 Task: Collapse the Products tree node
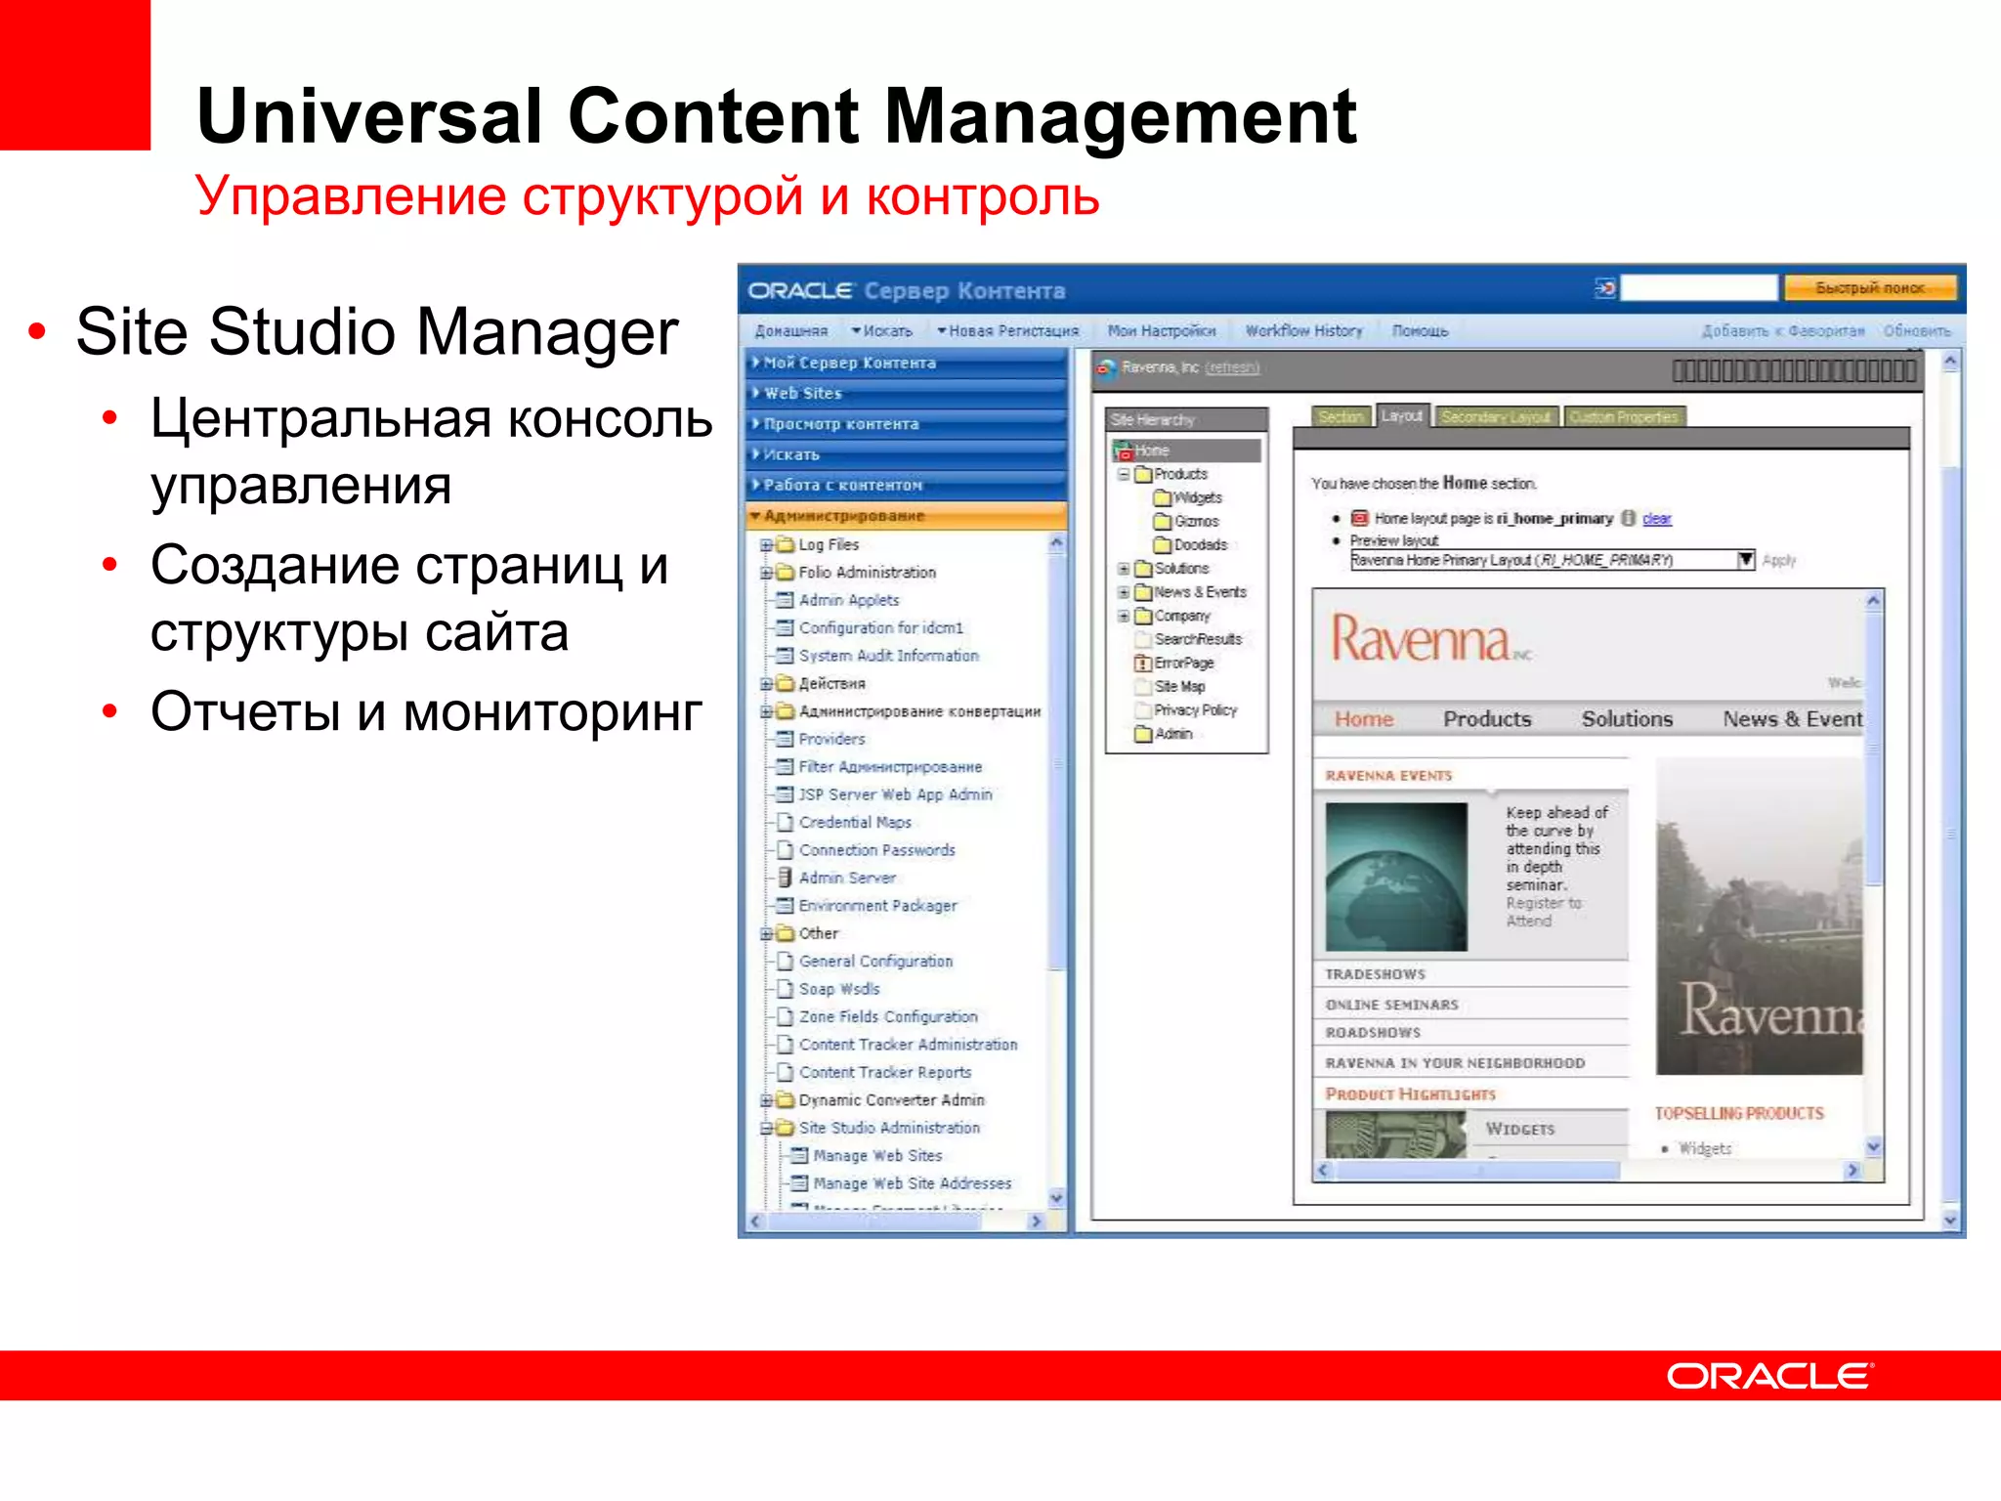(x=1124, y=474)
